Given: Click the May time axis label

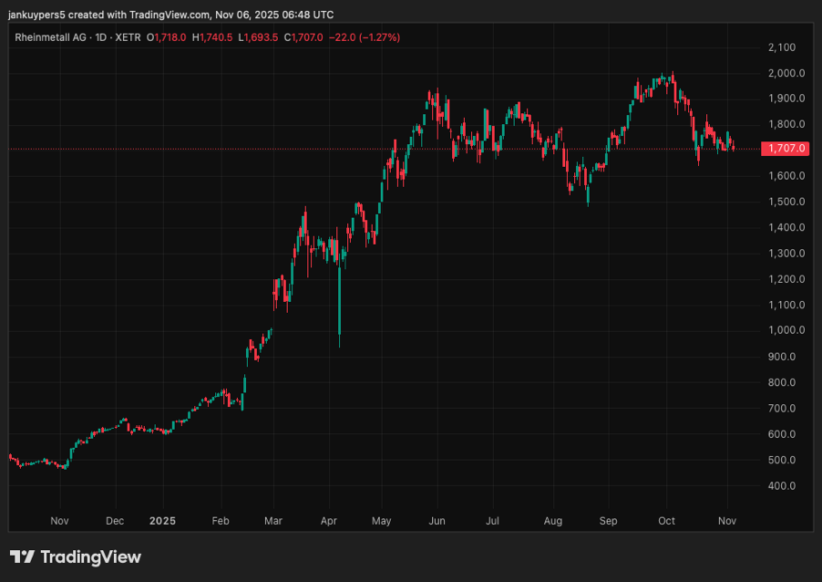Looking at the screenshot, I should click(x=382, y=521).
